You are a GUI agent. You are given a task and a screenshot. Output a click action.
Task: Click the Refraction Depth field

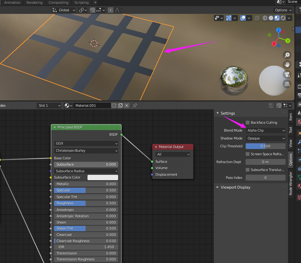pos(266,162)
